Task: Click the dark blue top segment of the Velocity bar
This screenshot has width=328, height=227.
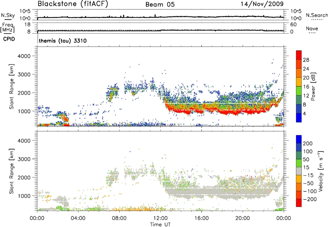Action: point(299,139)
